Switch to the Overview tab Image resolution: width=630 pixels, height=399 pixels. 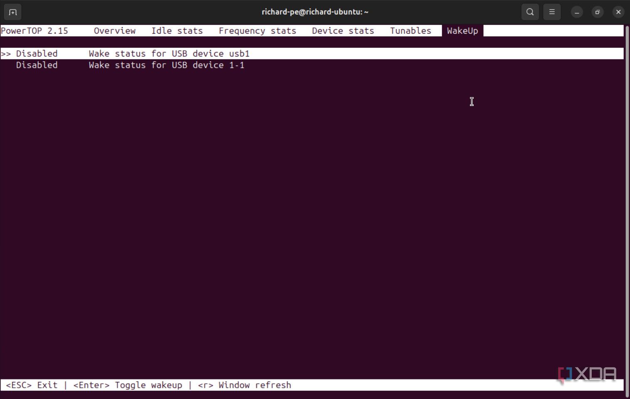[115, 31]
